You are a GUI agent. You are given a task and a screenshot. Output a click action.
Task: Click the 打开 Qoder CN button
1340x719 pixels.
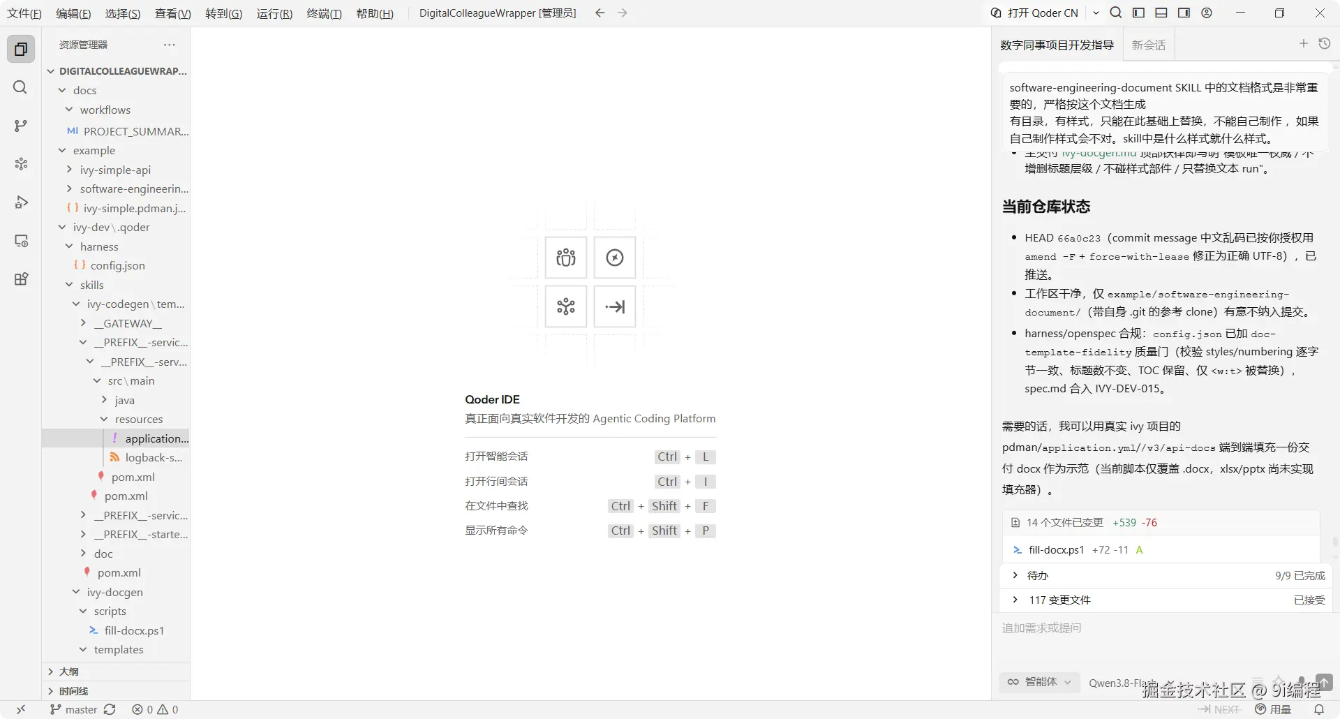pos(1035,13)
